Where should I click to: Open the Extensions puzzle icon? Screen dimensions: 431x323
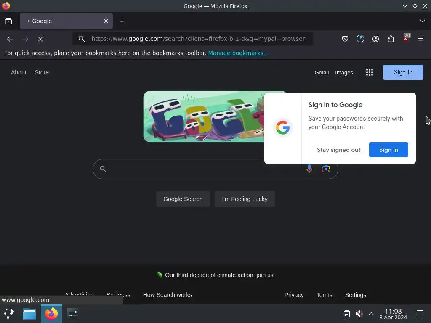pos(391,39)
